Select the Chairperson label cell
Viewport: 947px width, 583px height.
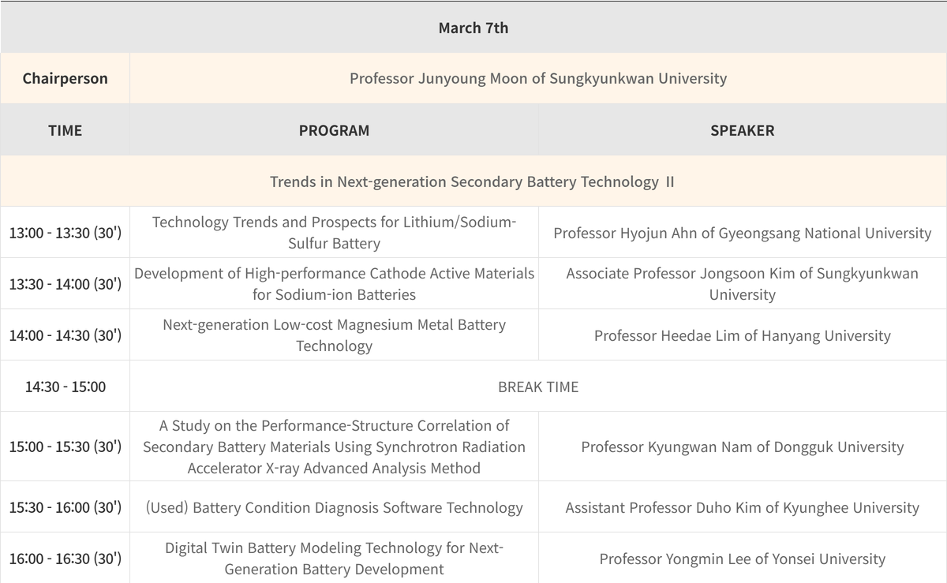[x=65, y=78]
